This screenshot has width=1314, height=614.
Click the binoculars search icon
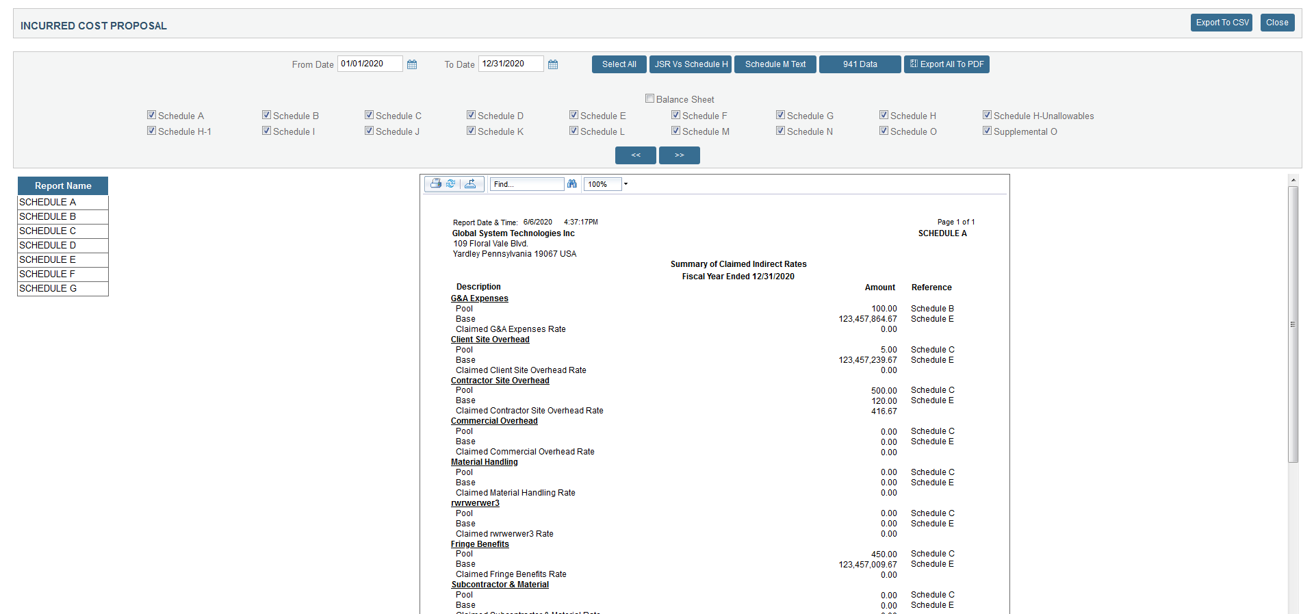pos(572,184)
